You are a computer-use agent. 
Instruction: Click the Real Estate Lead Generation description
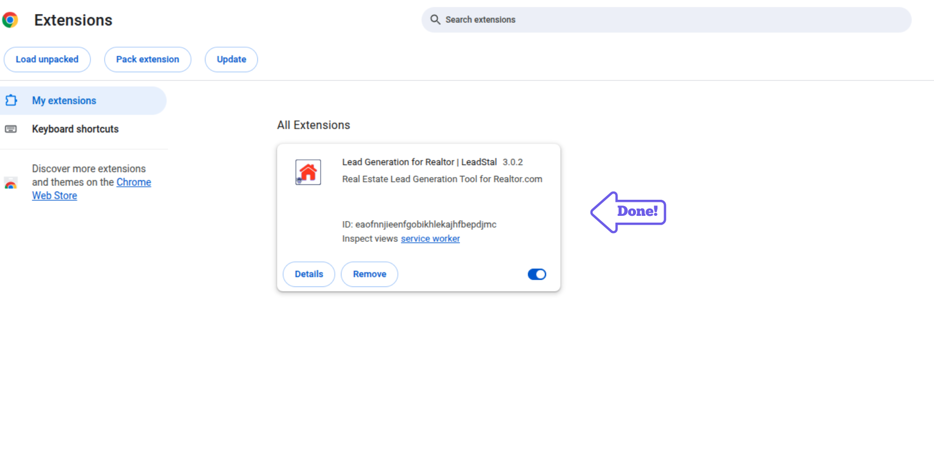click(442, 179)
